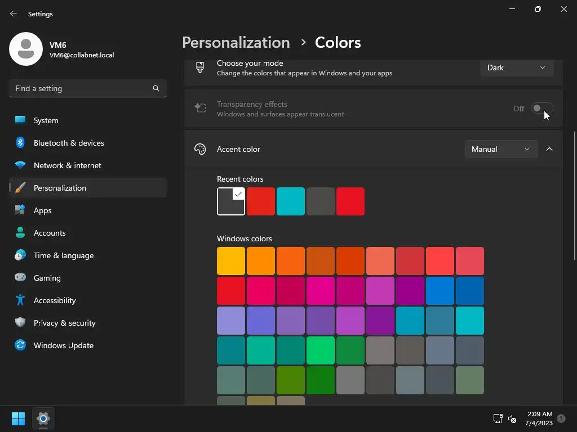Open Apps settings

(x=88, y=210)
